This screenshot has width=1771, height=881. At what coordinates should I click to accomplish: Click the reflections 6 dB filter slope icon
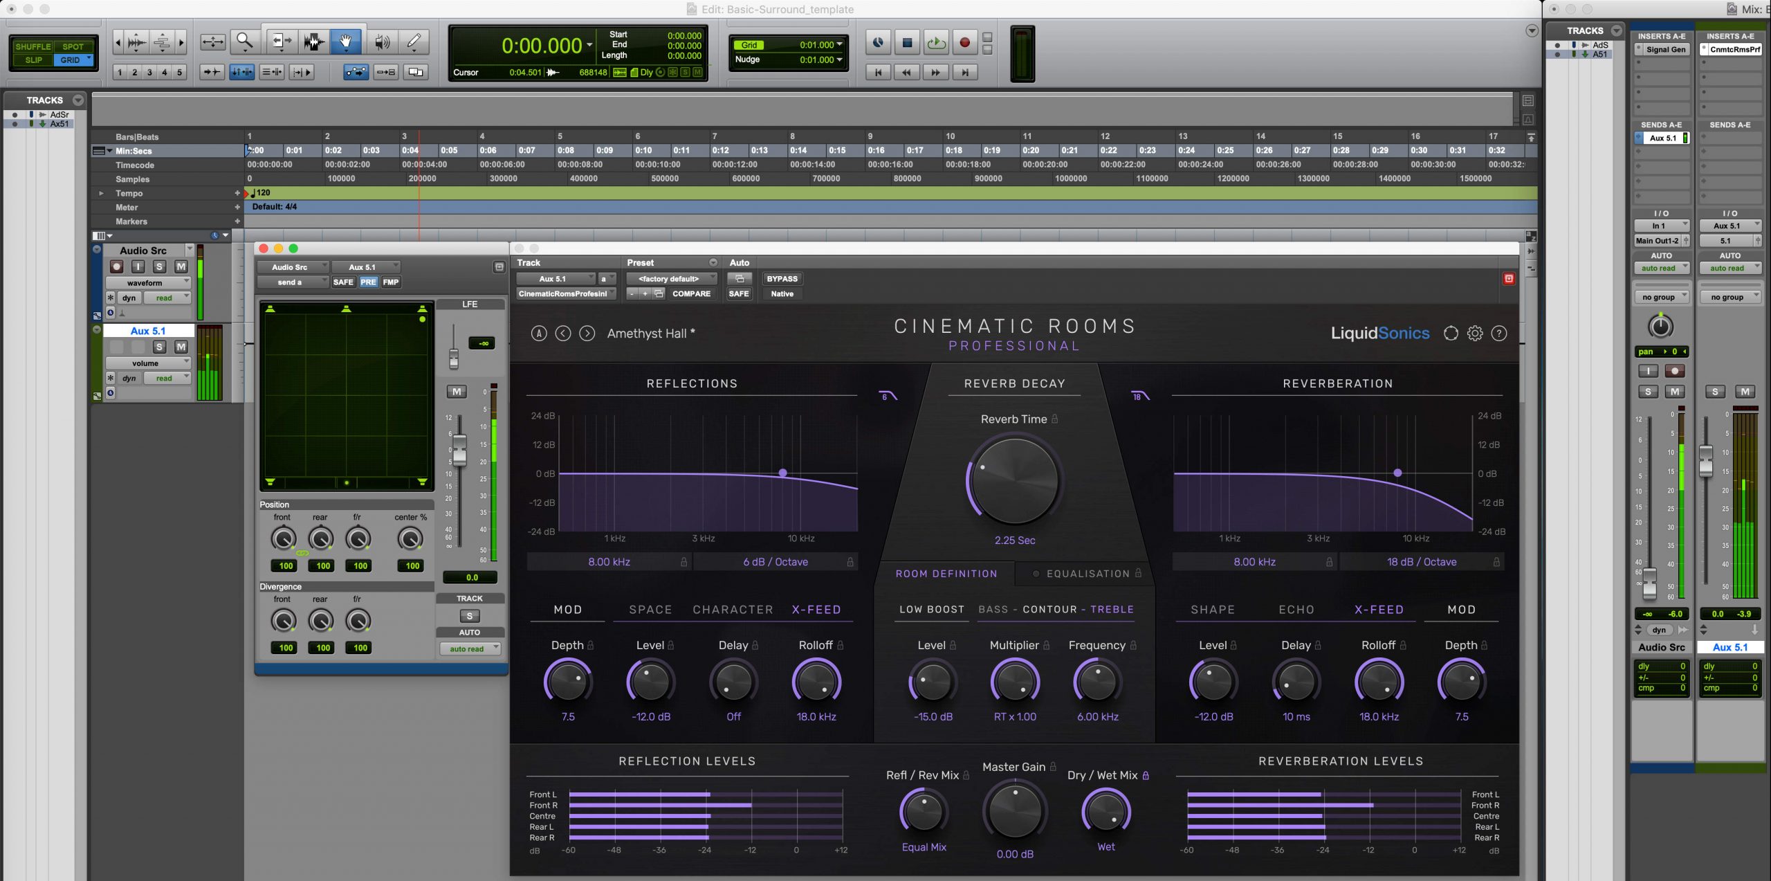[888, 396]
